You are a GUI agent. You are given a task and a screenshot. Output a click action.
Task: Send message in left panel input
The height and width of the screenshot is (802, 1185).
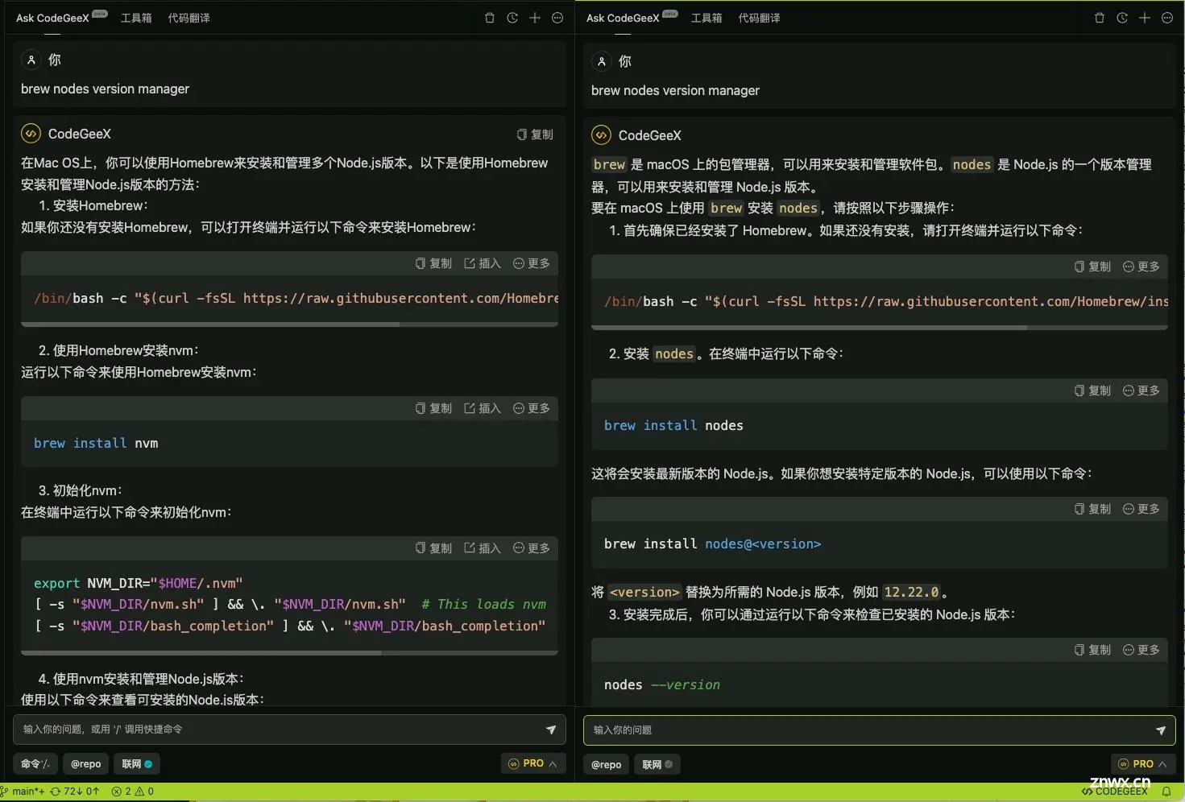(x=551, y=730)
